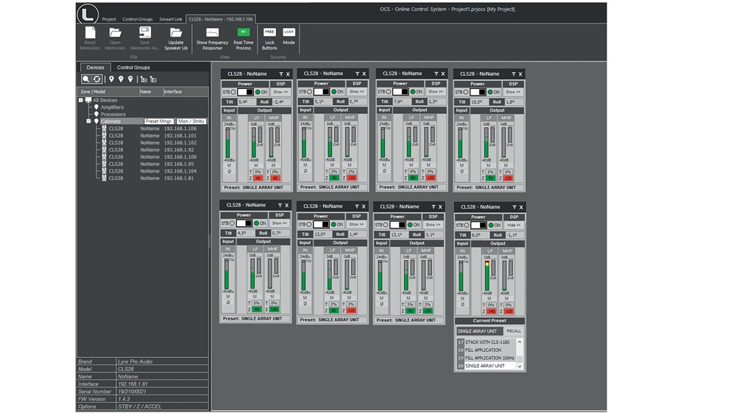Expand DSP Show >> in Tilt 5,1° panel
Screen dimensions: 736x413
(357, 91)
